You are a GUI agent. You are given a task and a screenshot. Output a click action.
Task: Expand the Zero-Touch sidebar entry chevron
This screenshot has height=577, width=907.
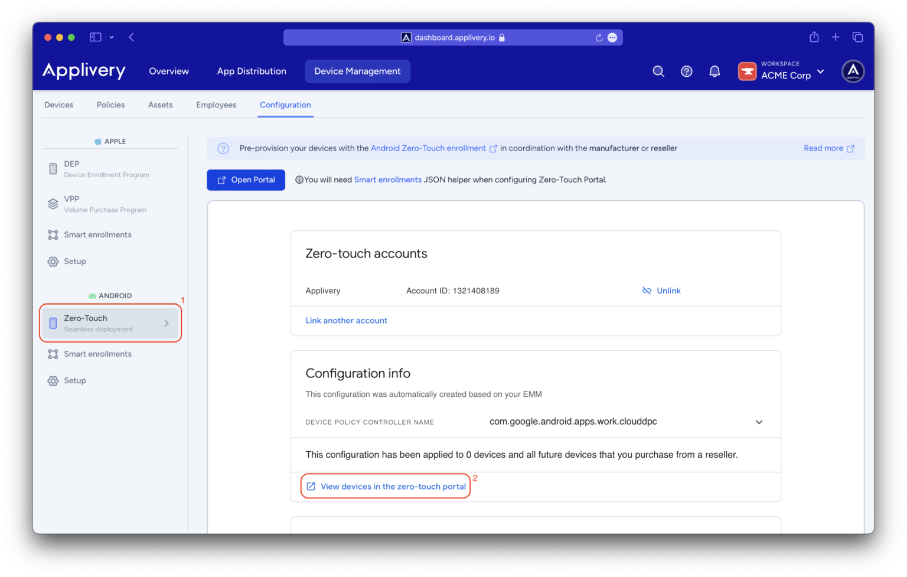(x=165, y=323)
